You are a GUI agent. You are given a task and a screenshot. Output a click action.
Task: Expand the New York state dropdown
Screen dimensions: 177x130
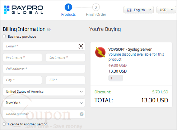[x=44, y=103]
